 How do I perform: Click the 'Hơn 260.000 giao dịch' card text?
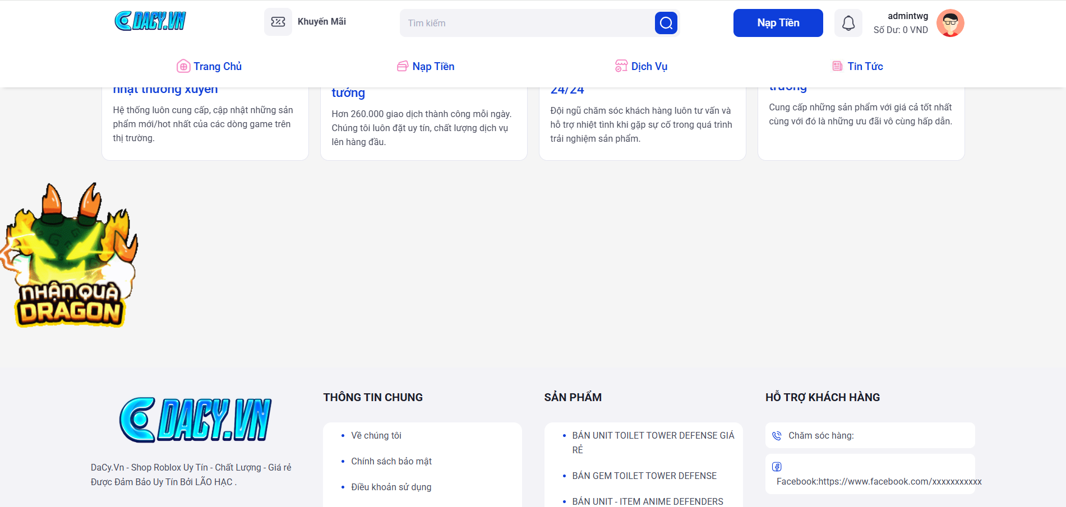422,128
